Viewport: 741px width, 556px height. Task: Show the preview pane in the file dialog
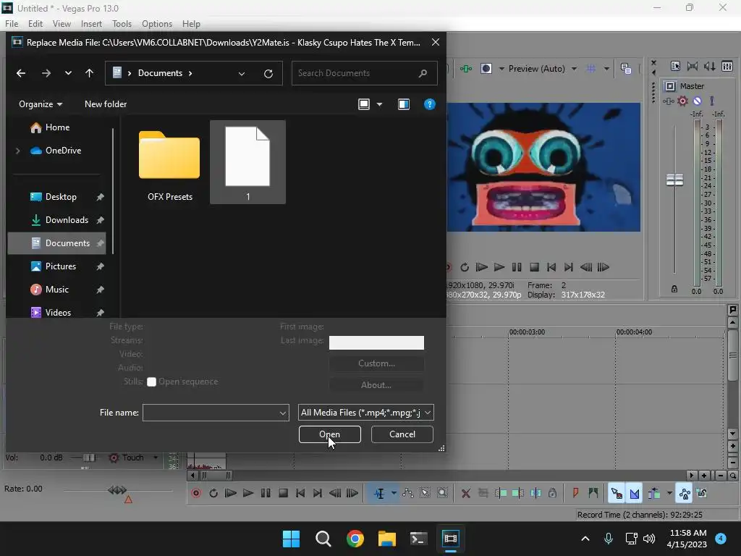pos(404,104)
